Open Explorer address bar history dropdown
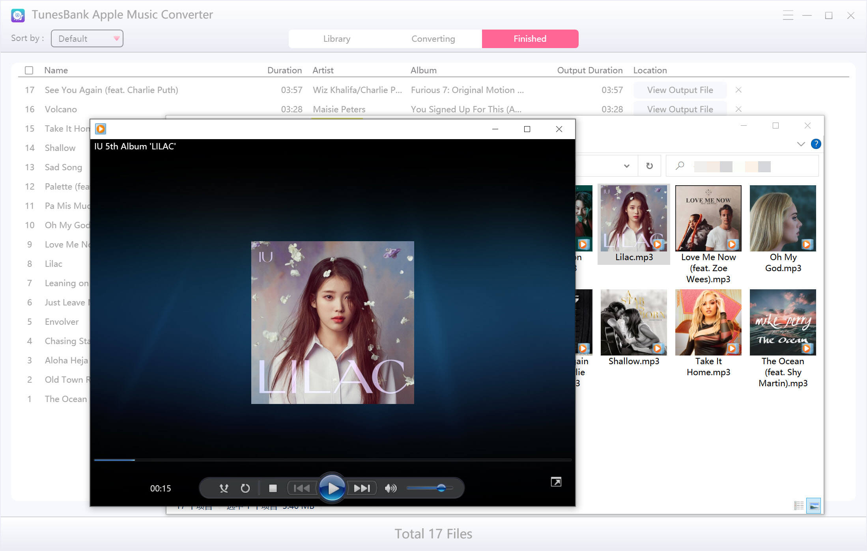 pos(626,166)
